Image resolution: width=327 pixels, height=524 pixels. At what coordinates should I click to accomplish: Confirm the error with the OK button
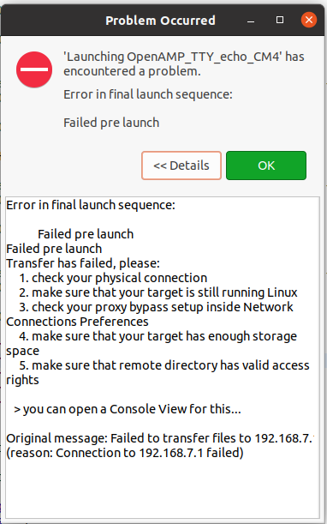[x=266, y=166]
